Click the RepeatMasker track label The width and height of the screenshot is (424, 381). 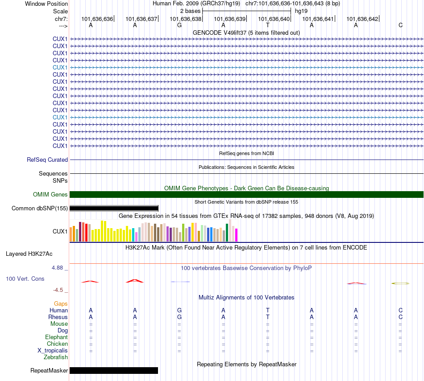pos(49,370)
